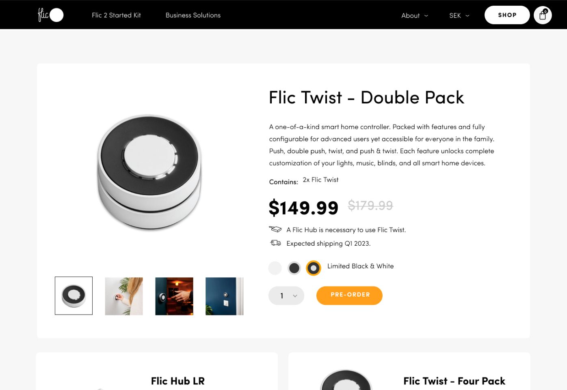Open the shopping bag cart icon
The width and height of the screenshot is (567, 390).
tap(543, 15)
